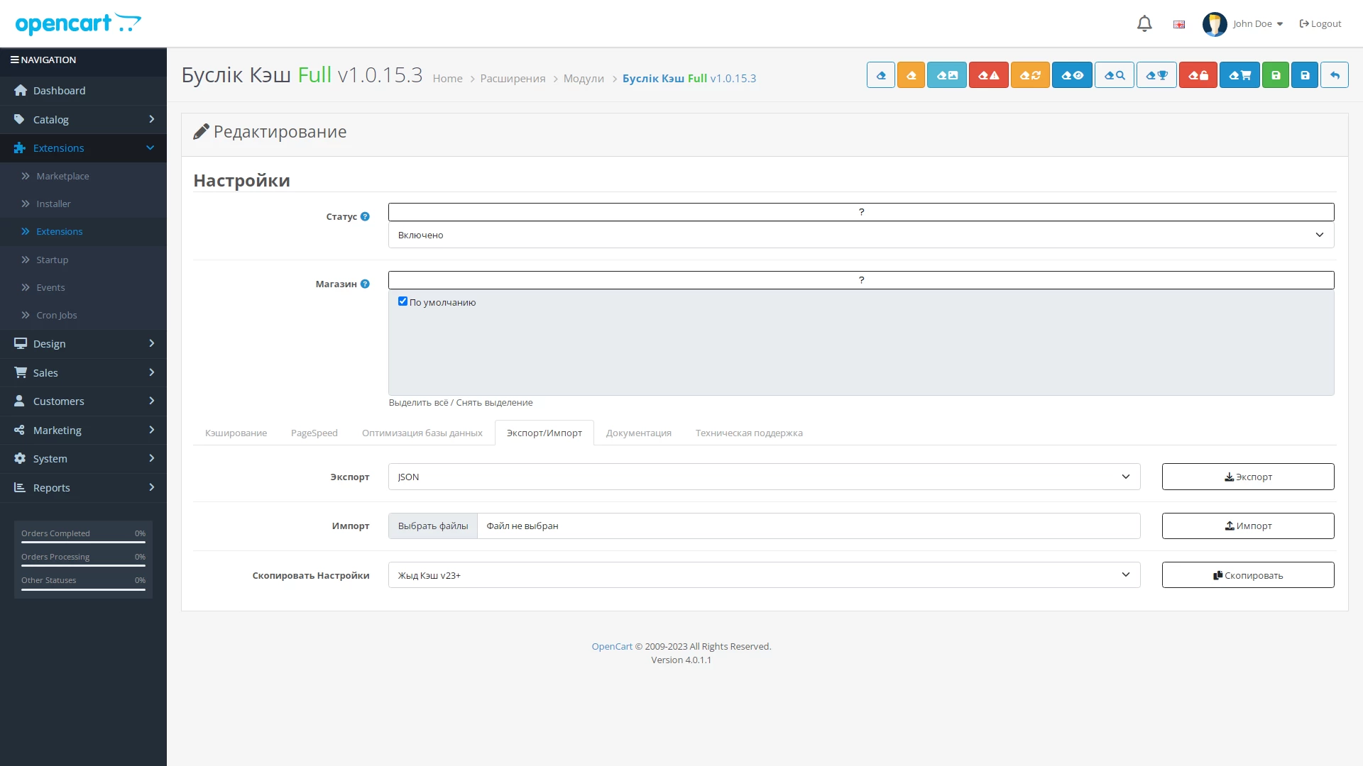Click the red eraser-unlock button
The height and width of the screenshot is (766, 1363).
click(x=1198, y=75)
